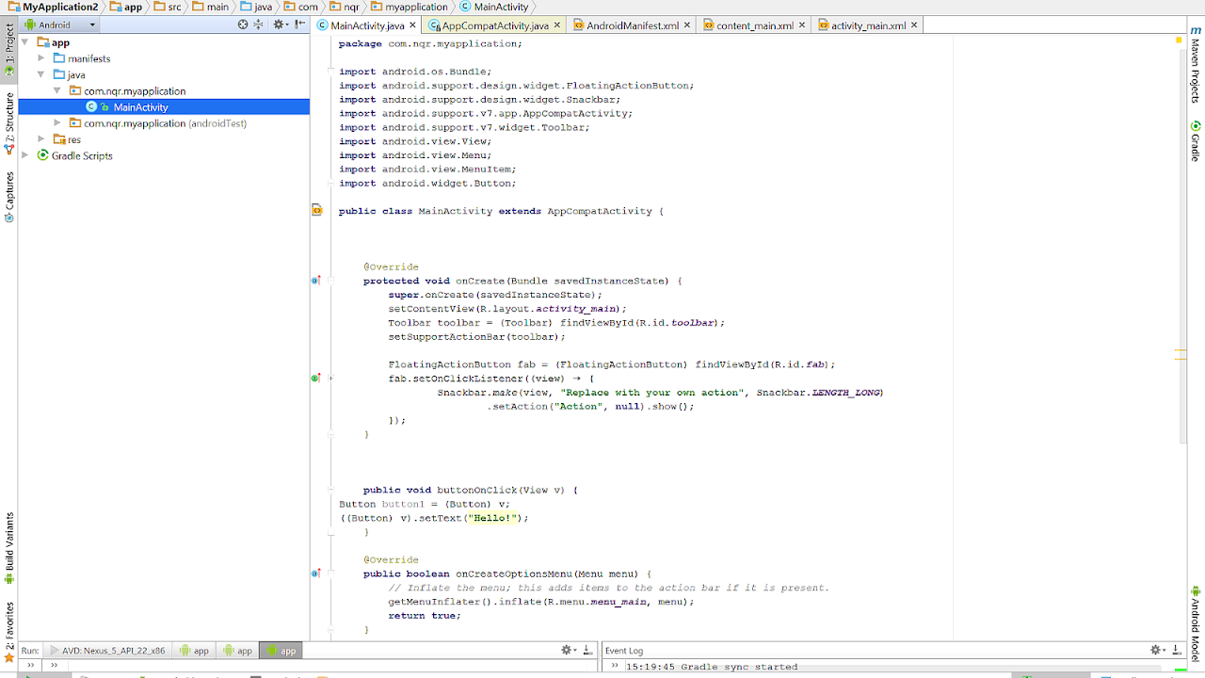Click the gutter icon beside setOnClickListener
Screen dimensions: 1205x678
[316, 378]
